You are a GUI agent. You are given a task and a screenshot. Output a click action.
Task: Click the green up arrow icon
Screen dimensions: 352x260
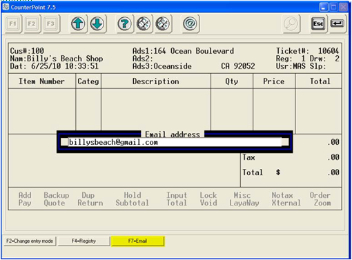pyautogui.click(x=78, y=23)
